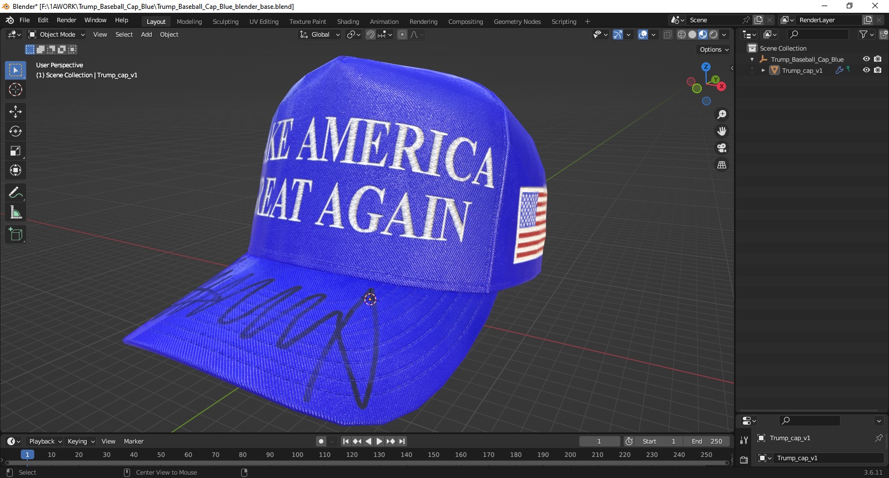This screenshot has height=478, width=889.
Task: Toggle proportional editing
Action: [x=402, y=34]
